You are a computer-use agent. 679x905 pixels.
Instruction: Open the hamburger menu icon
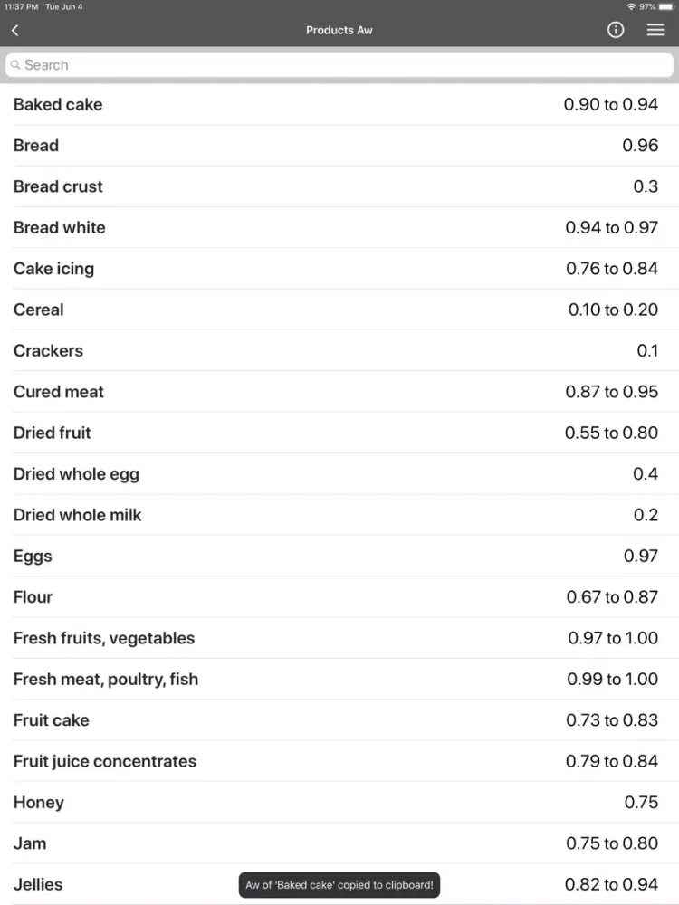coord(655,30)
